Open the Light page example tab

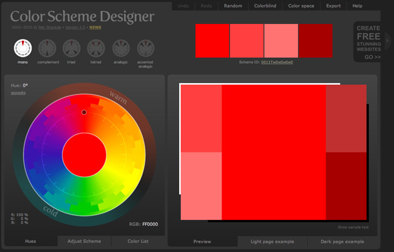[x=271, y=242]
